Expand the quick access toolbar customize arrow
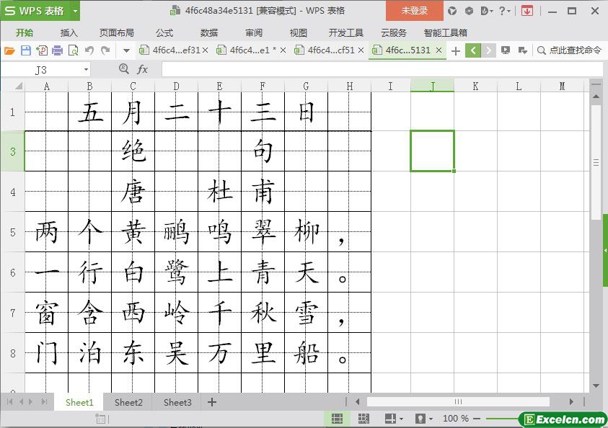608x428 pixels. (126, 50)
